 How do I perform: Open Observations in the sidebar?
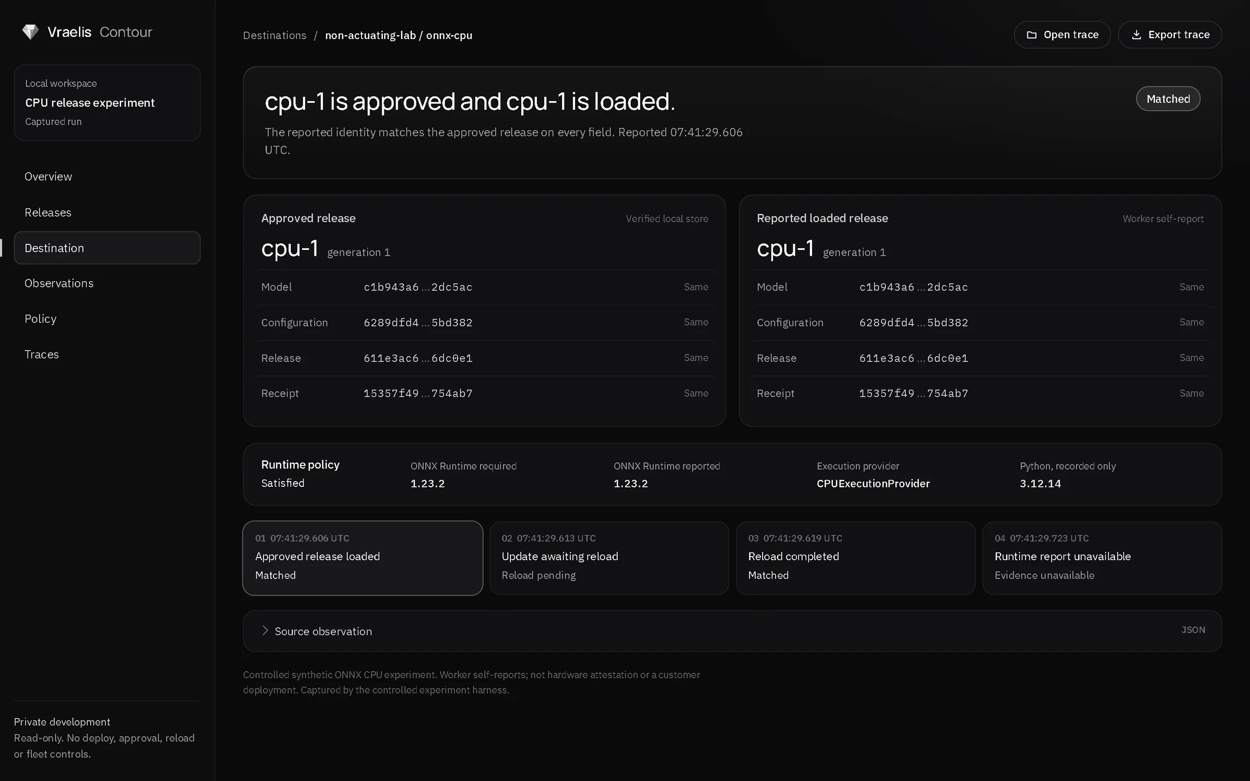tap(107, 283)
